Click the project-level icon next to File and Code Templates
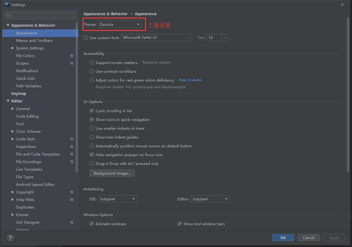 tap(72, 154)
